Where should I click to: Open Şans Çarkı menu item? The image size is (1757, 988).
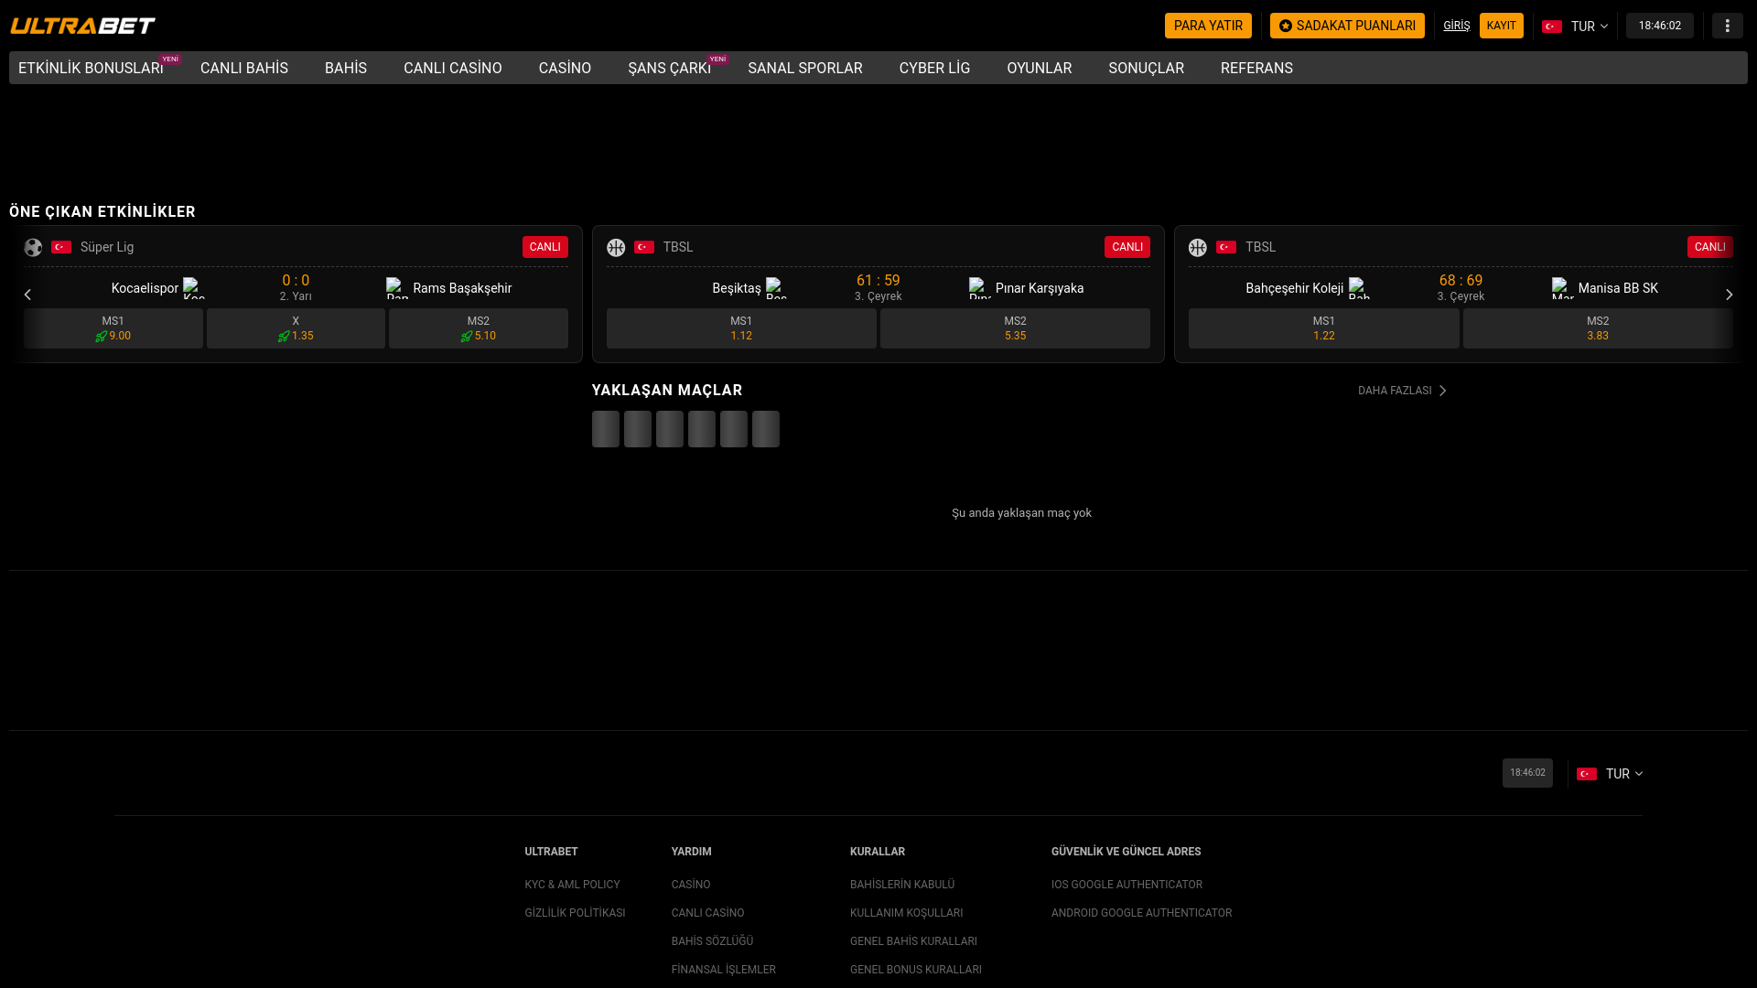coord(669,68)
